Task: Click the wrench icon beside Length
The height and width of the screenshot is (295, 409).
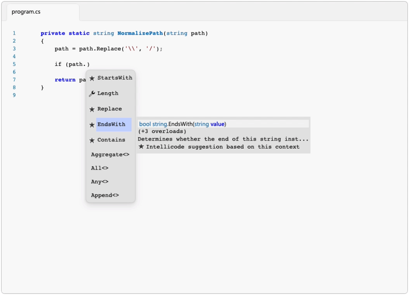Action: point(92,93)
